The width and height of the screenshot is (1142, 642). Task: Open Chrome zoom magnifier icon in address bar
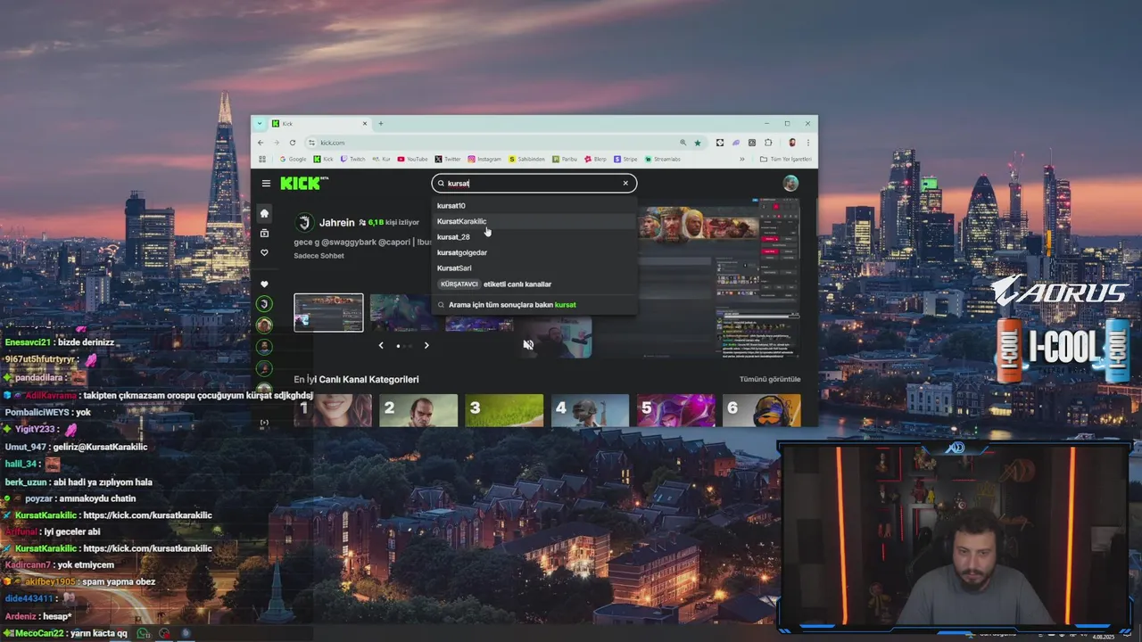point(683,143)
